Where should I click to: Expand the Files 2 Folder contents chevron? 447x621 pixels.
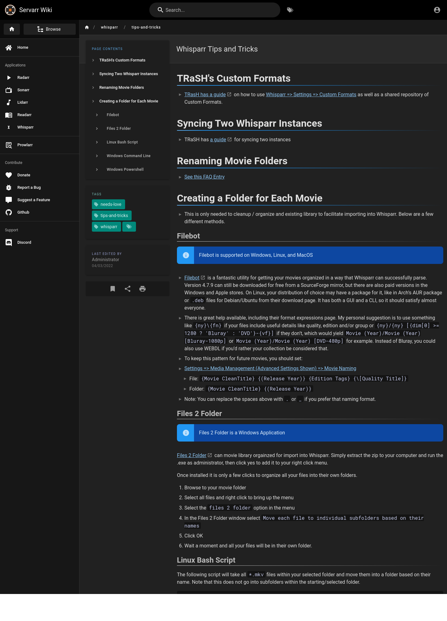[97, 129]
